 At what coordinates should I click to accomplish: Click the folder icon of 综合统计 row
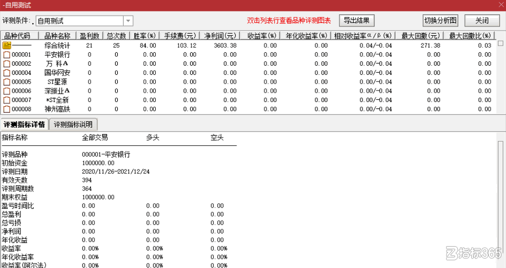[6, 45]
